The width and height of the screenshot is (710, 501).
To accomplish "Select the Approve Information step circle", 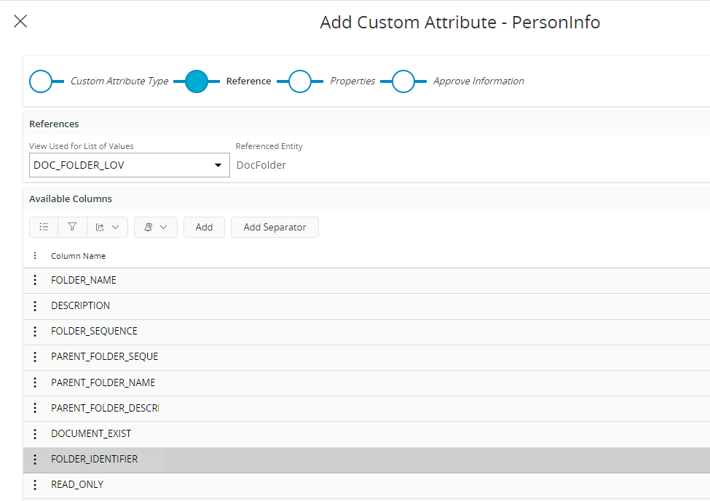I will [403, 81].
